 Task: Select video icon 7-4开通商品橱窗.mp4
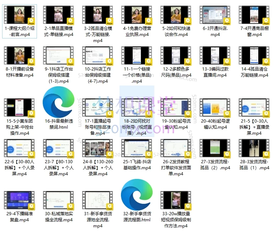tap(254, 15)
